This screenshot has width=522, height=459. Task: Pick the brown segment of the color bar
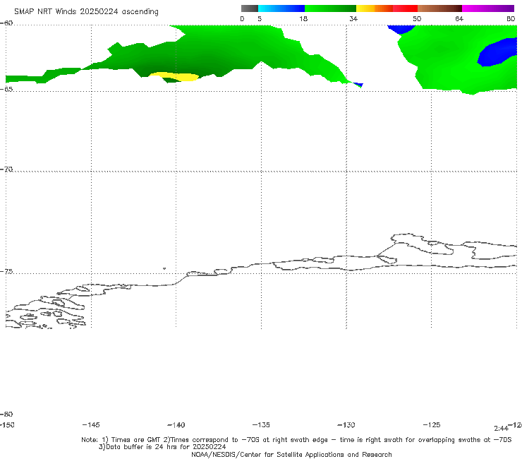pyautogui.click(x=439, y=8)
